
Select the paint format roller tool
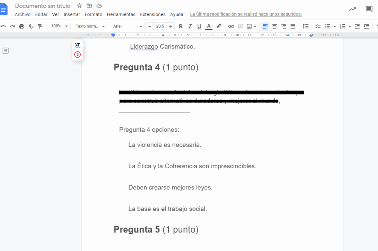click(40, 26)
